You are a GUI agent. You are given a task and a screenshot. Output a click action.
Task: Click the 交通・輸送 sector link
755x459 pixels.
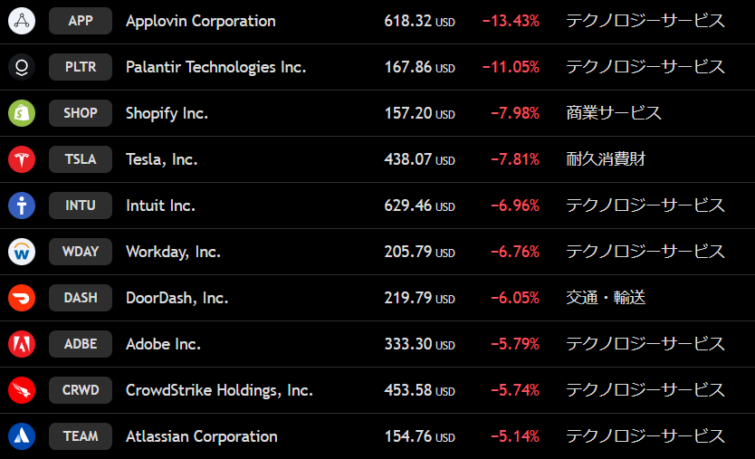point(606,298)
